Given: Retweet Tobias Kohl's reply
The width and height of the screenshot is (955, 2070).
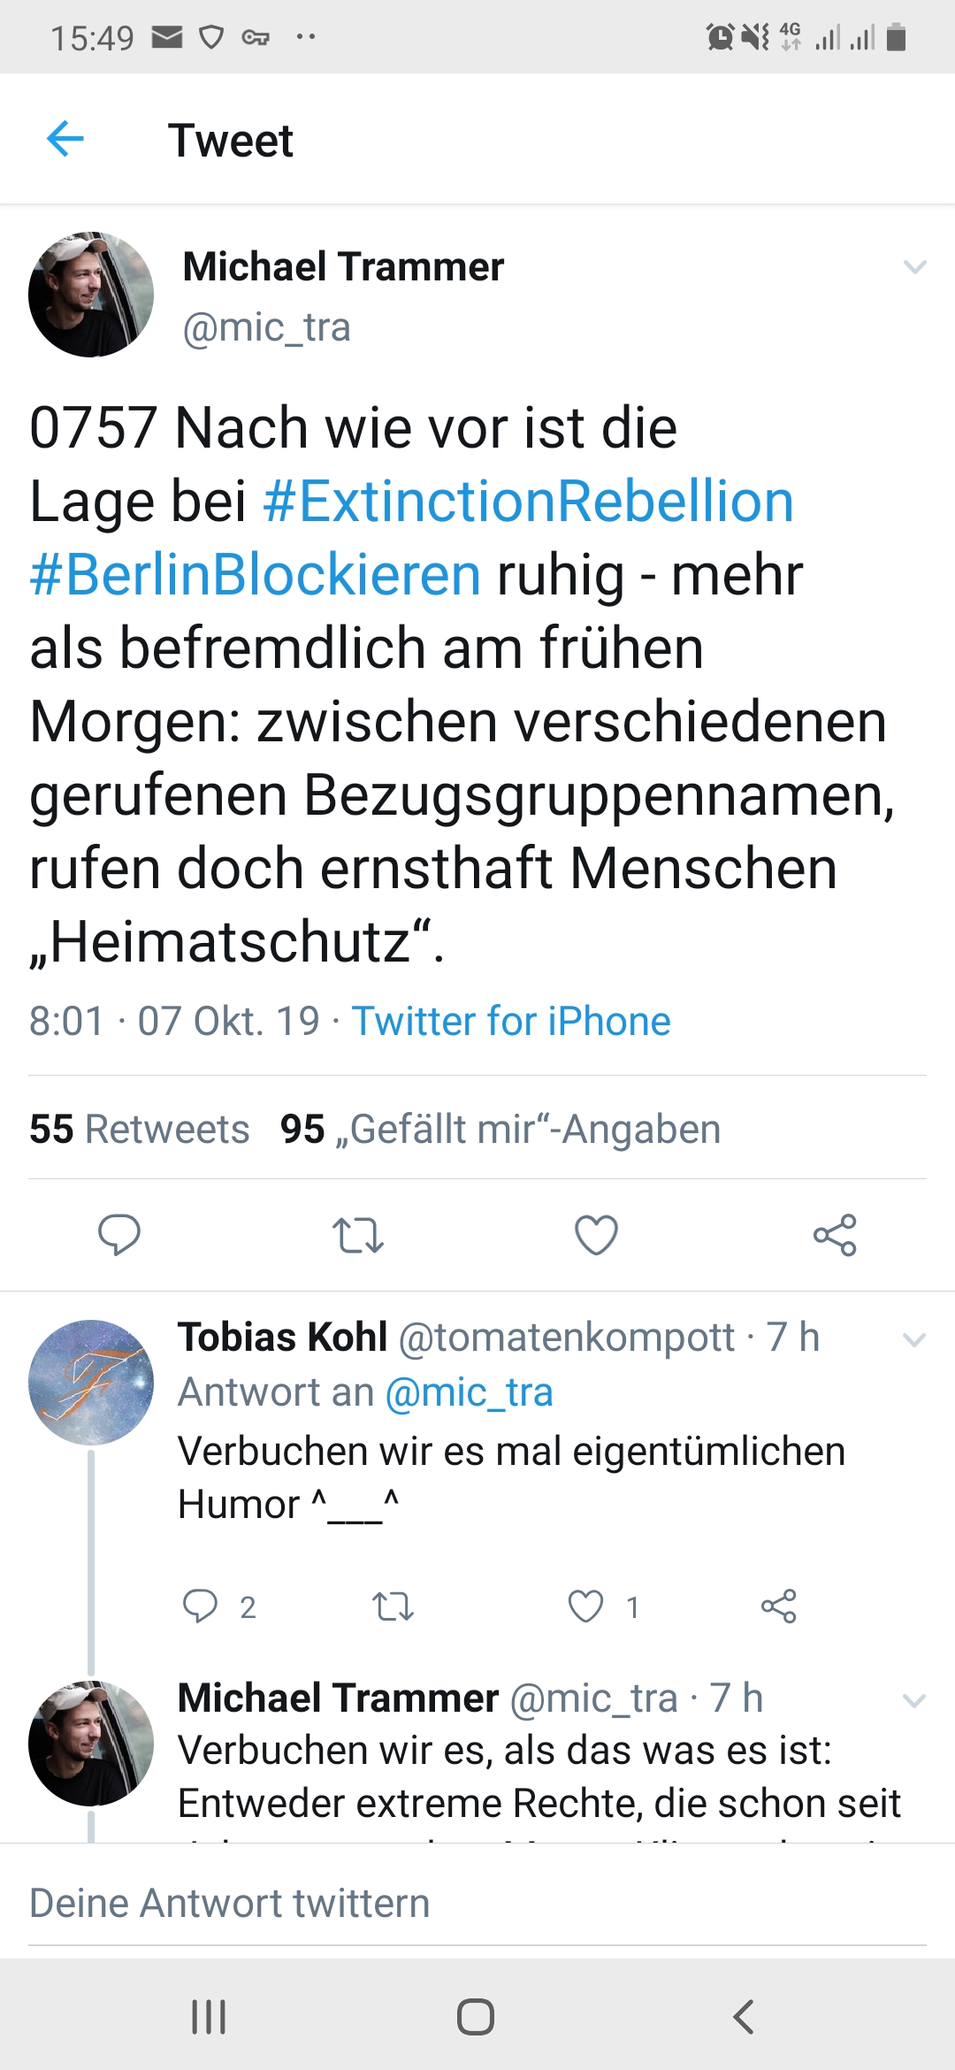Looking at the screenshot, I should click(x=393, y=1606).
